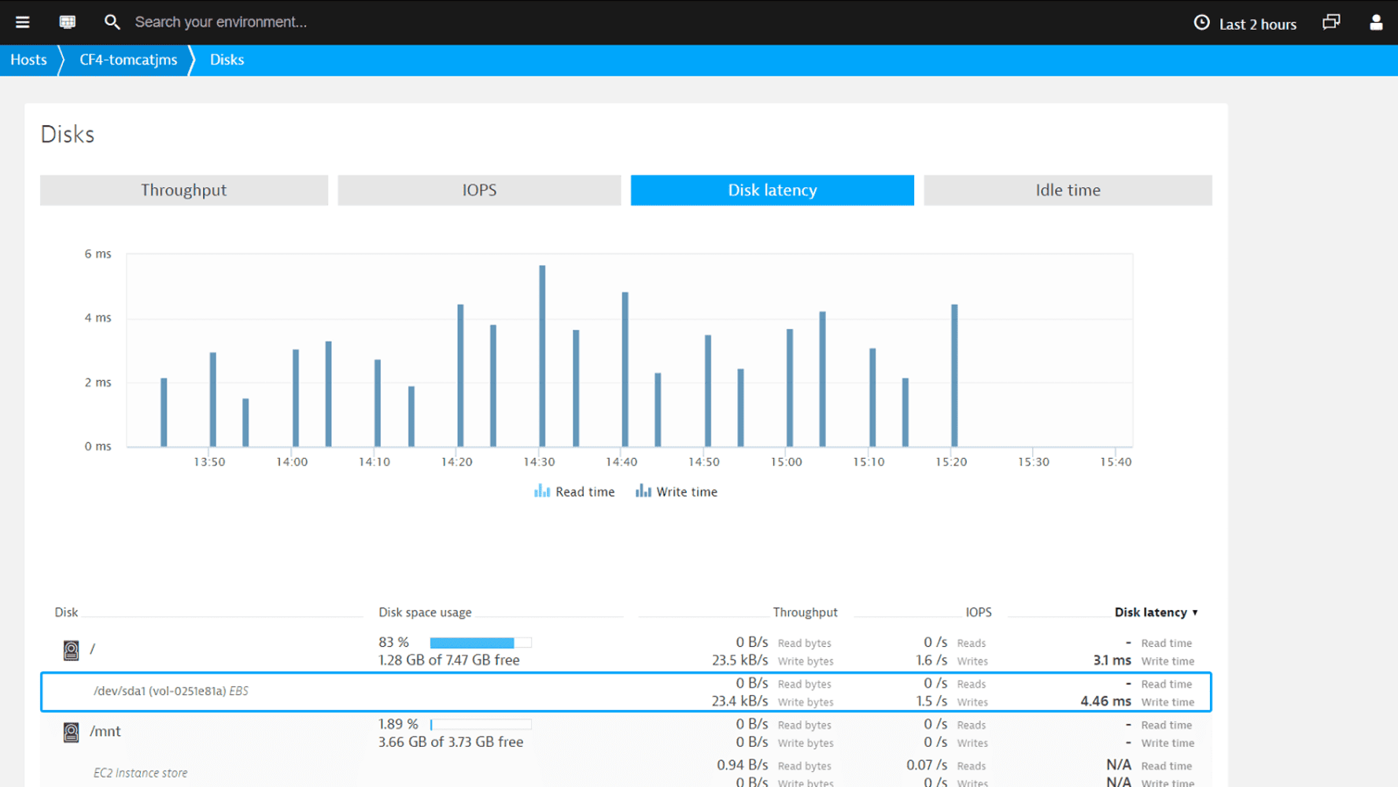Click the Disks breadcrumb
Screen dimensions: 1398x787
[x=227, y=60]
